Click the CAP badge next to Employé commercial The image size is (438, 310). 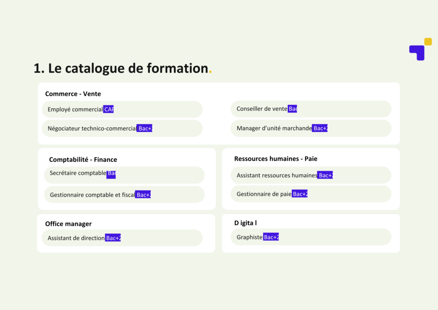pyautogui.click(x=109, y=109)
